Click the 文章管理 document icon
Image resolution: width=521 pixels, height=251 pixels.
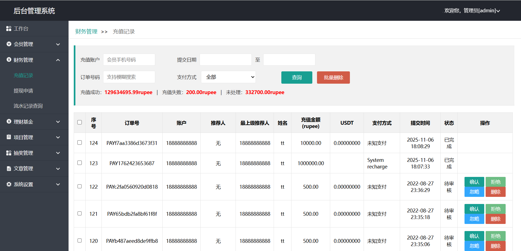coord(9,168)
